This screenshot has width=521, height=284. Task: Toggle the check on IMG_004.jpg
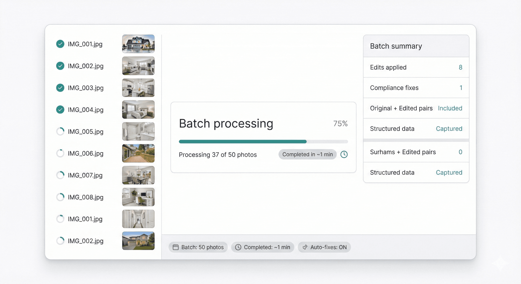click(x=60, y=110)
